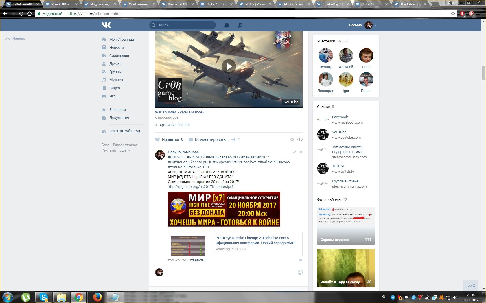Open the YouTube link in Ссылки

pos(339,132)
